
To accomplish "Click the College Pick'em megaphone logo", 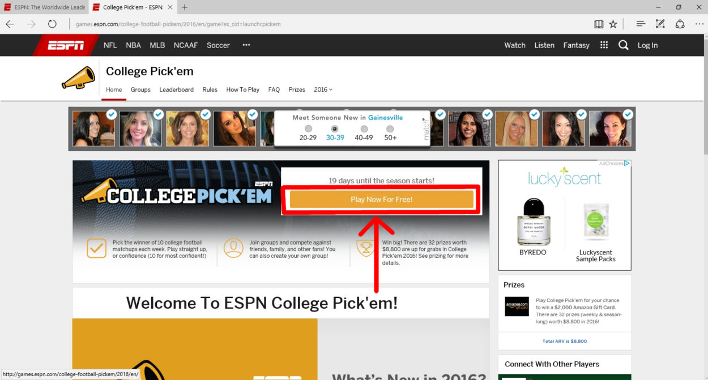I will pos(78,78).
